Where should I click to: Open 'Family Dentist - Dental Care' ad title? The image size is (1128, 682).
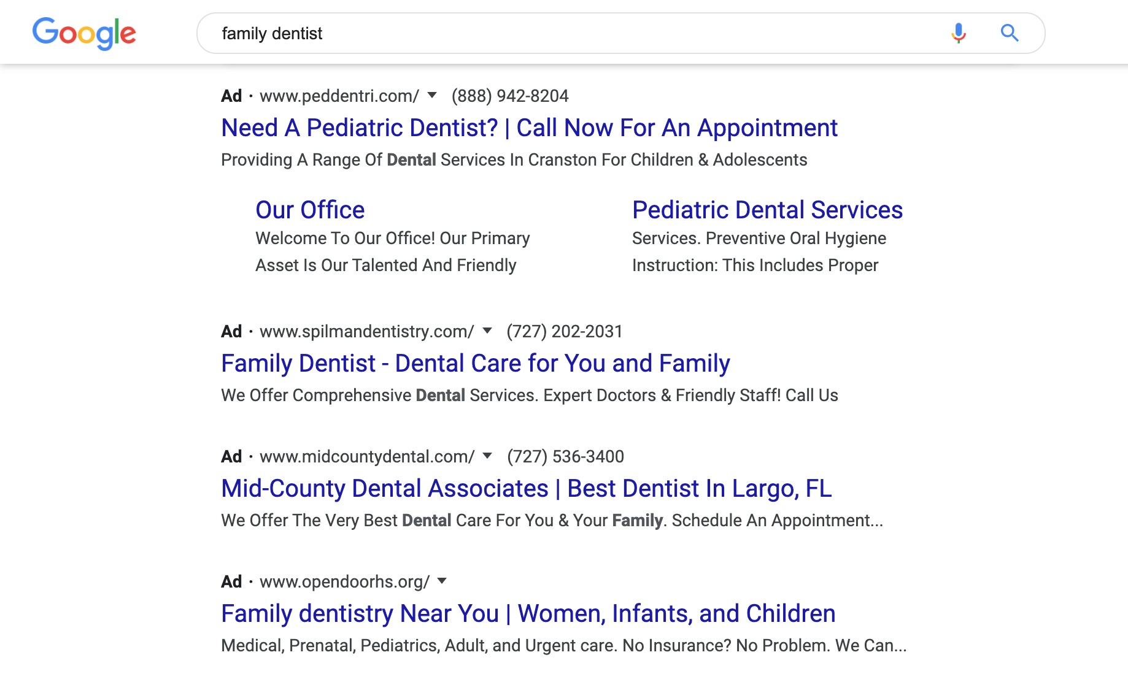476,363
